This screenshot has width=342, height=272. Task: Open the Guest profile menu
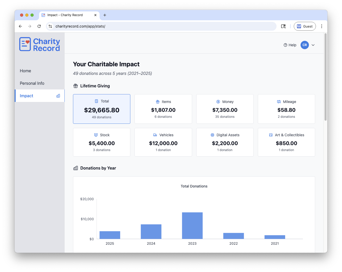[305, 26]
